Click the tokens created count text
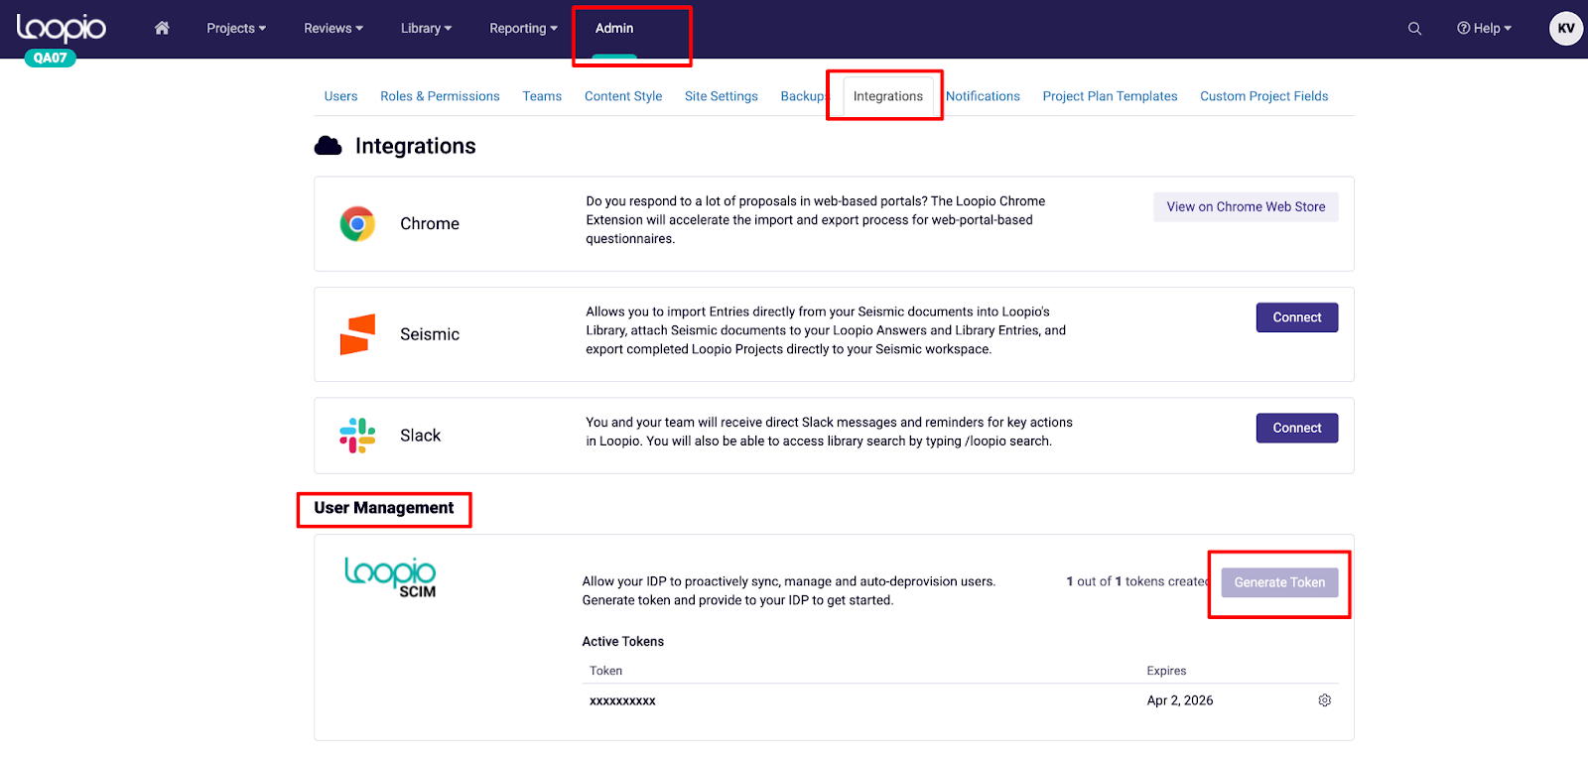 pos(1139,581)
